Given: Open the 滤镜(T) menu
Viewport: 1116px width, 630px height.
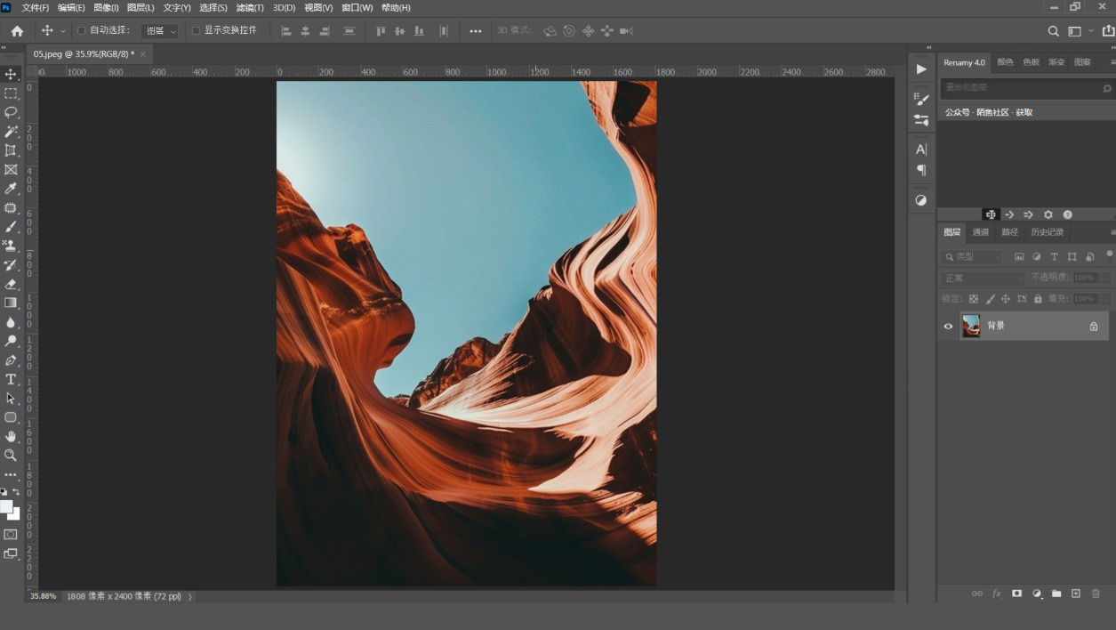Looking at the screenshot, I should tap(250, 7).
